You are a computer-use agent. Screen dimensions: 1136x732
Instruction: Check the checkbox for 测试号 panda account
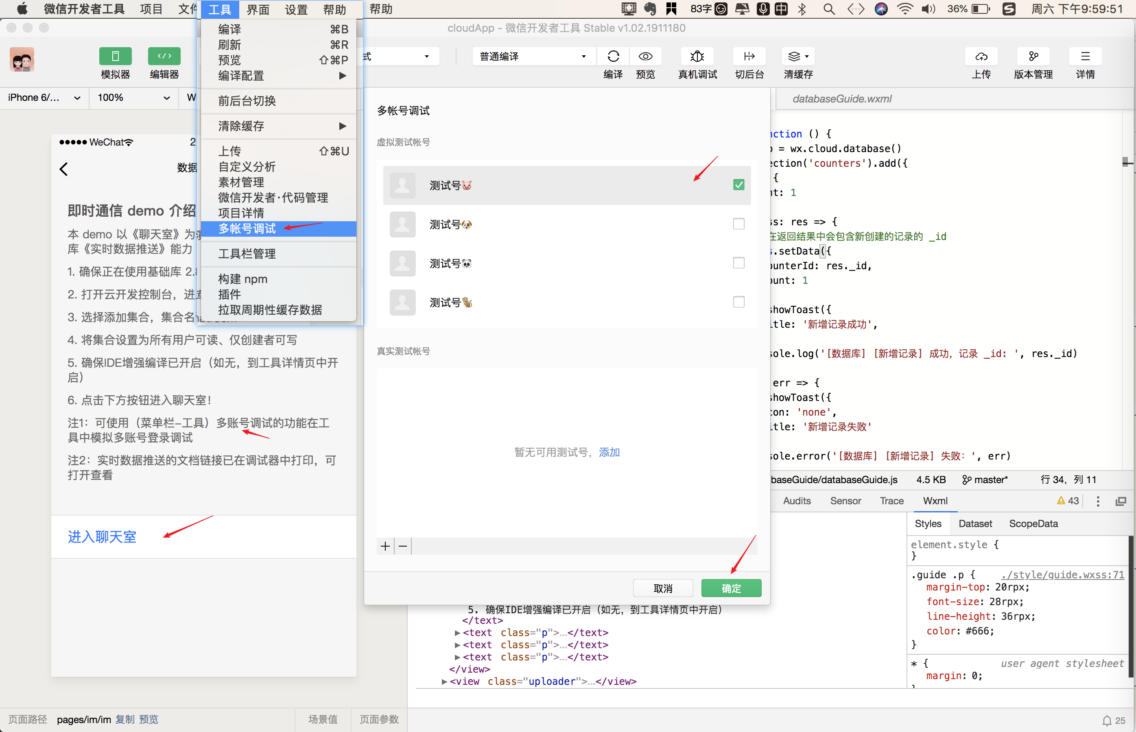pyautogui.click(x=738, y=263)
